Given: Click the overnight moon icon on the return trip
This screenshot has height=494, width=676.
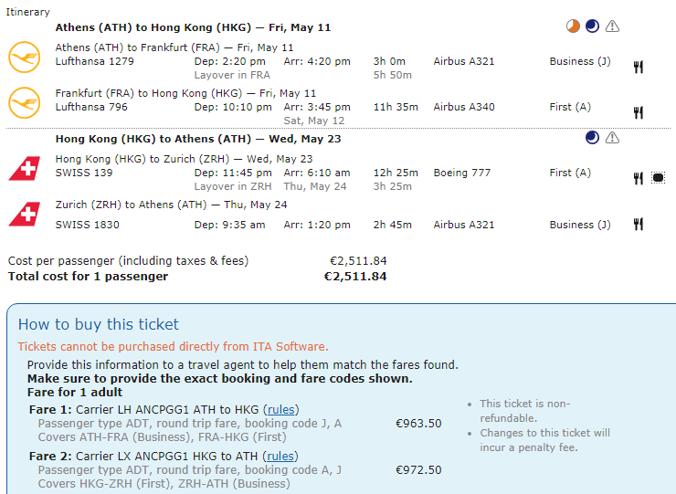Looking at the screenshot, I should [592, 138].
